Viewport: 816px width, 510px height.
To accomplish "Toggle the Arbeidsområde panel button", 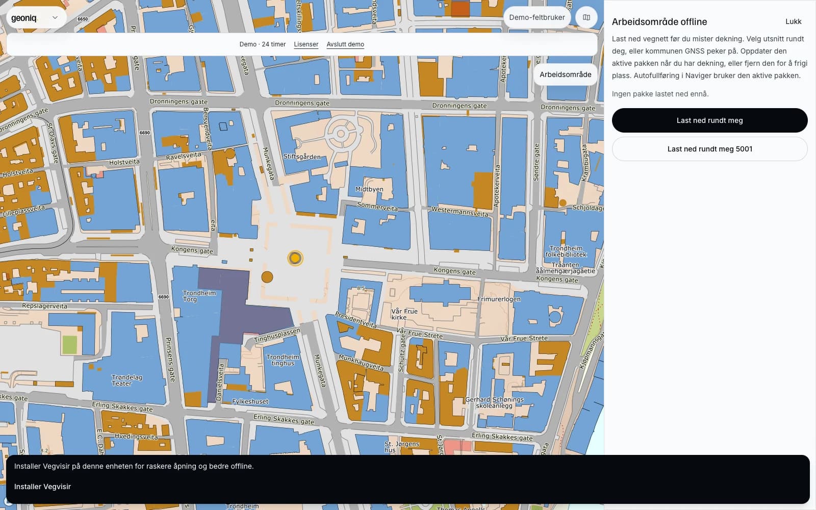I will [565, 74].
